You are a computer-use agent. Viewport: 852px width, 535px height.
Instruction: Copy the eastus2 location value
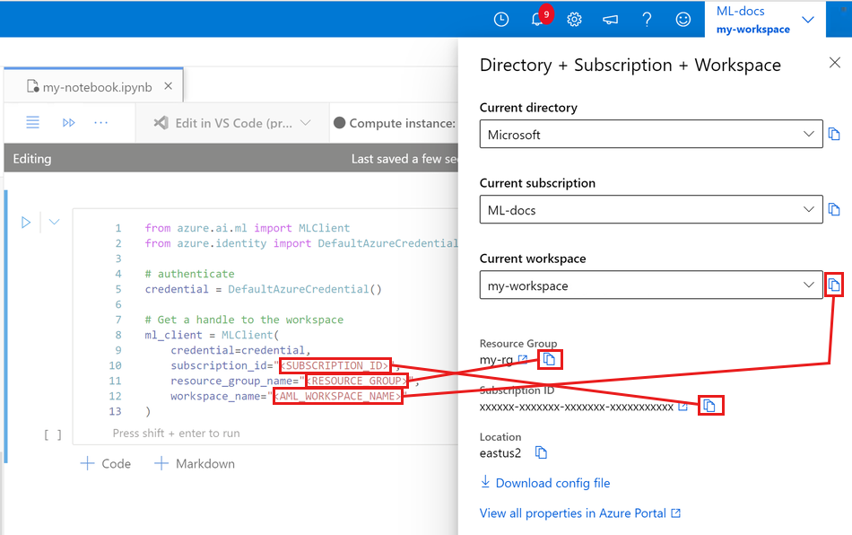tap(541, 452)
